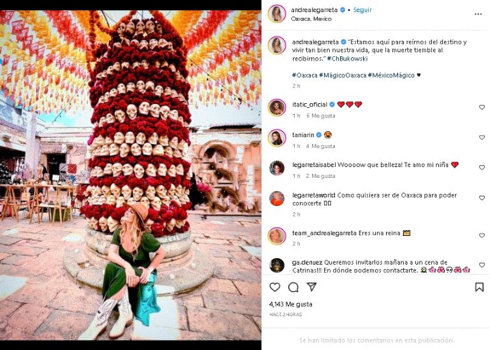Viewport: 490px width, 350px height.
Task: Open the Oaxaca, Mexico location link
Action: 313,18
